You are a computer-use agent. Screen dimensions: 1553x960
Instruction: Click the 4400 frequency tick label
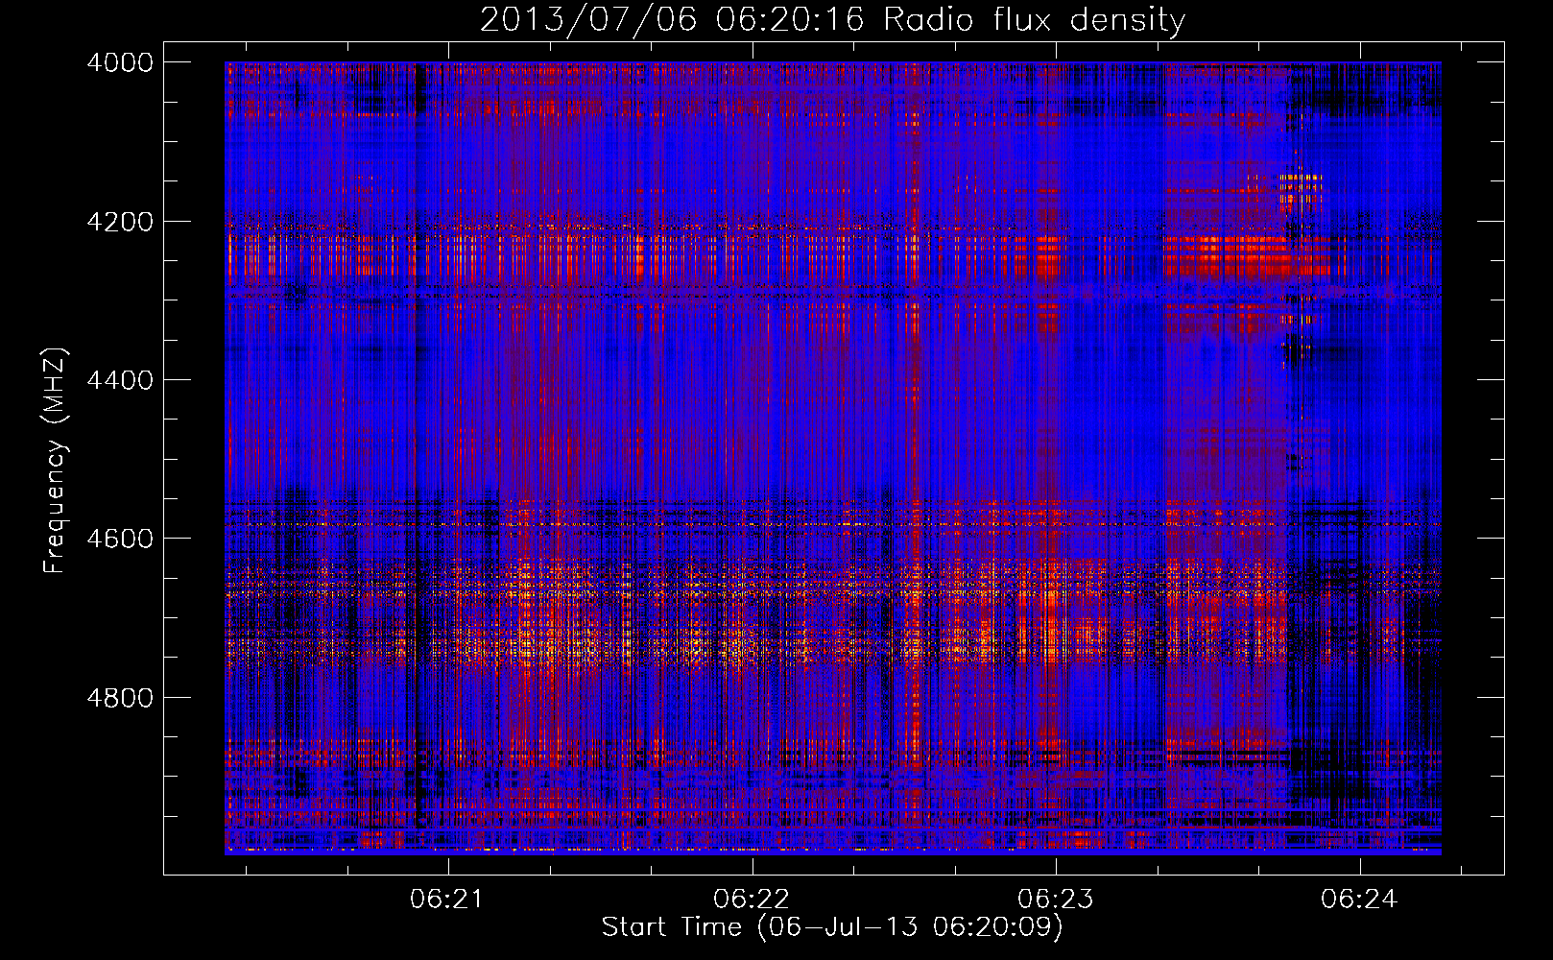120,380
